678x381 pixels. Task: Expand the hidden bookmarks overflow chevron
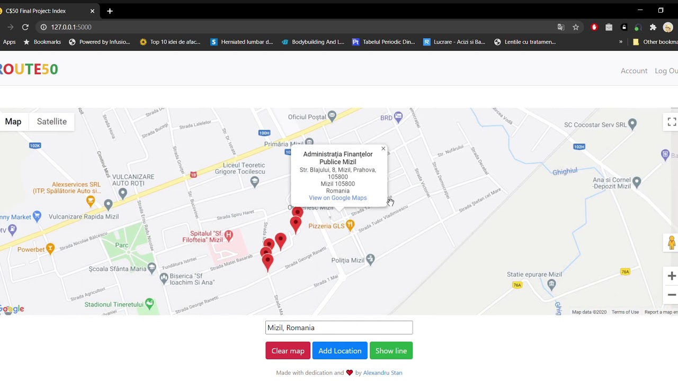coord(621,42)
